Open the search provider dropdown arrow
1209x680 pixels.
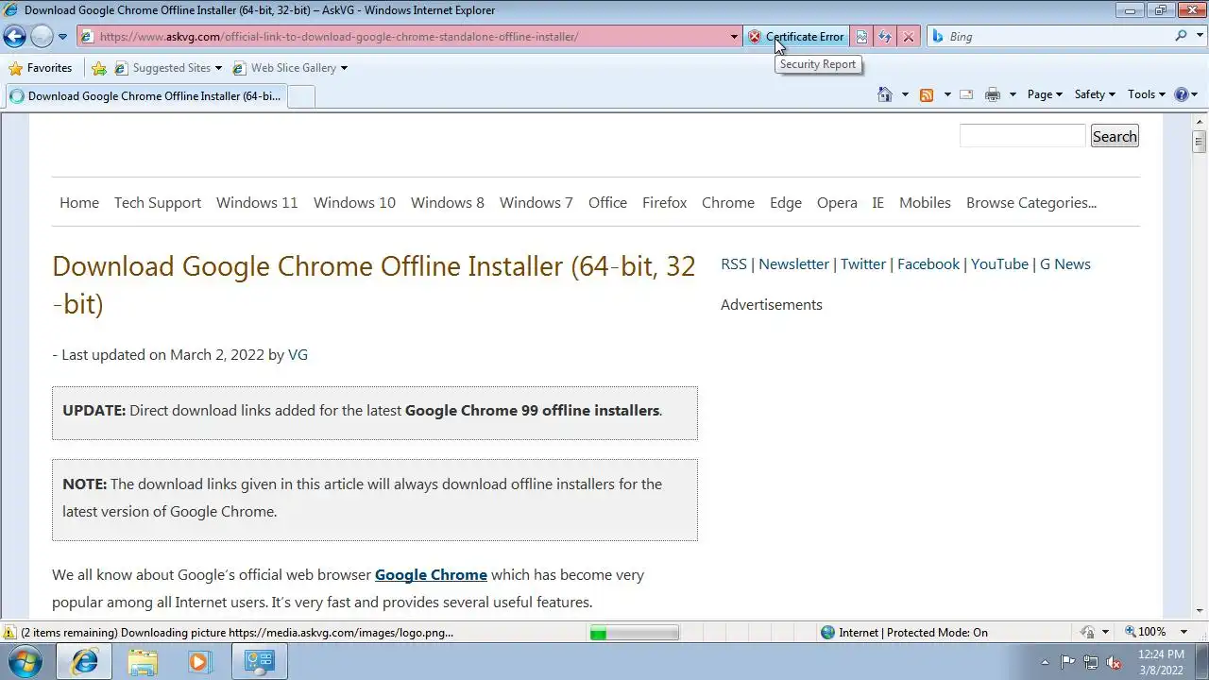tap(1198, 36)
